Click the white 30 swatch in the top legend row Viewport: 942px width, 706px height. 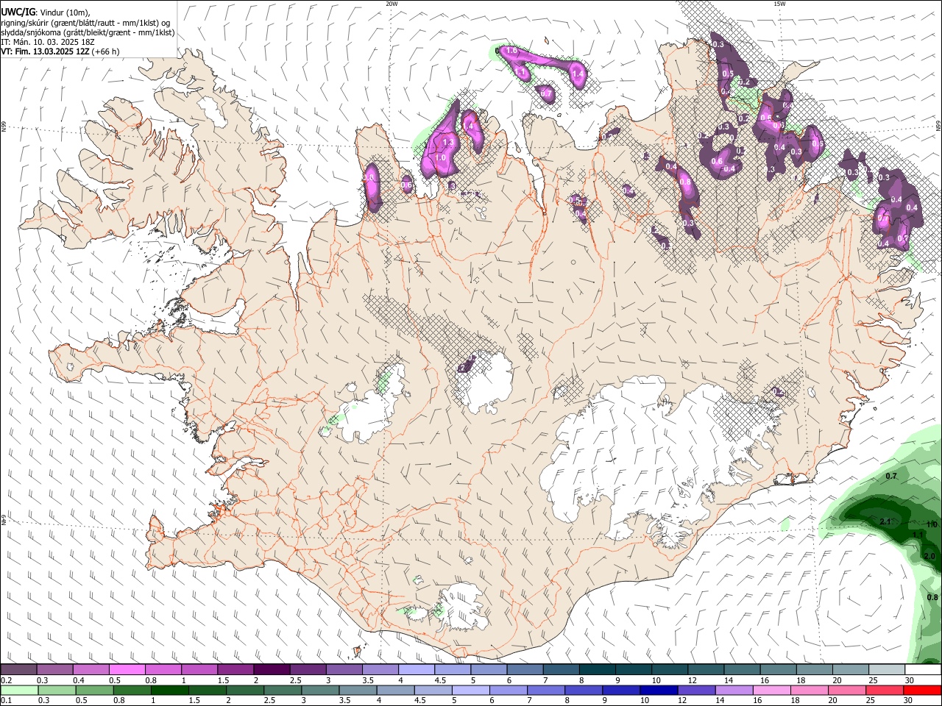[924, 670]
